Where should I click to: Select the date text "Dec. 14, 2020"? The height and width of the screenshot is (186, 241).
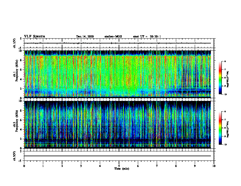(85, 36)
